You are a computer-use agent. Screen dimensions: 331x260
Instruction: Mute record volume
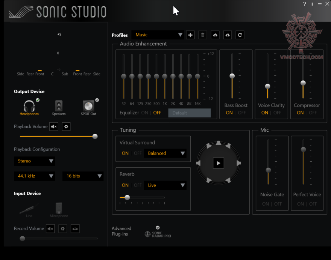coord(50,228)
